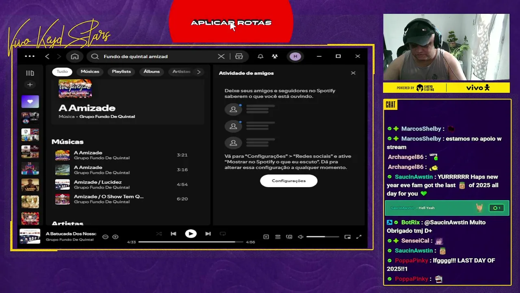Maximize the Spotify window
Screen dimensions: 520x293
click(x=338, y=56)
